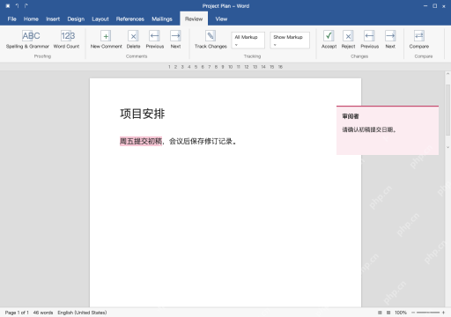The width and height of the screenshot is (451, 317).
Task: Click English (United States) language indicator
Action: click(x=82, y=313)
